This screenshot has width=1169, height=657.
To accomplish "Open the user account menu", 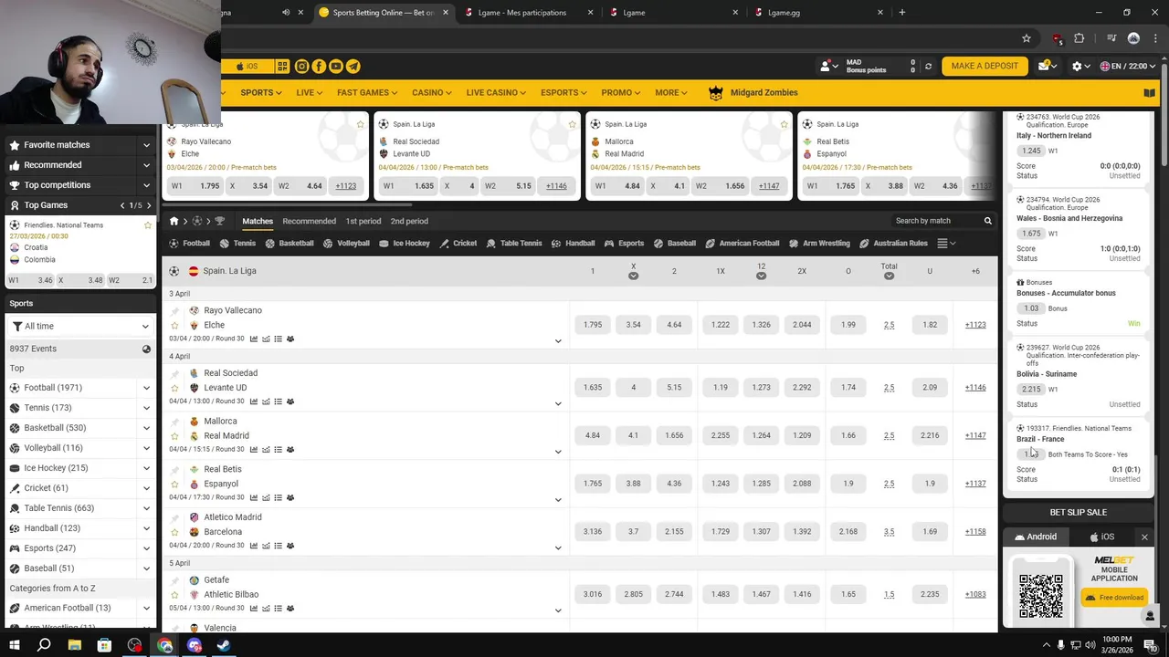I will [828, 67].
